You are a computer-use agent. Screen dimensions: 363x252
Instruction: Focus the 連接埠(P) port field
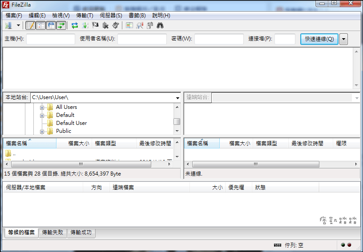285,39
